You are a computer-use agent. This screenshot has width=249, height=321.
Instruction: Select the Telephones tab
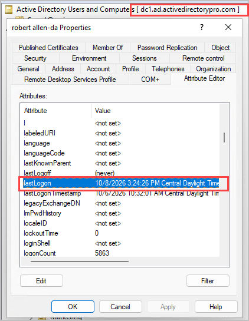tap(168, 69)
